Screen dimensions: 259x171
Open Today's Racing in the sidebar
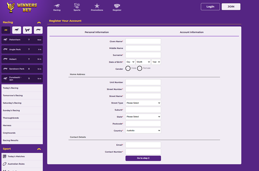pos(22,88)
